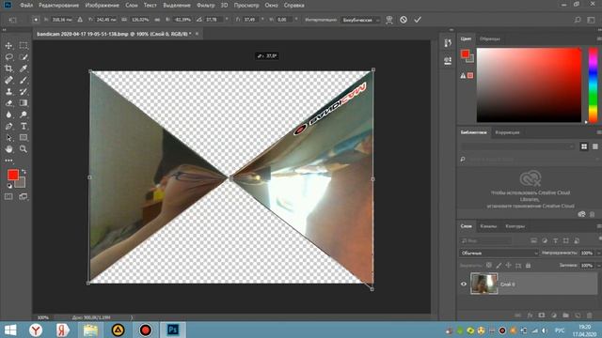This screenshot has height=338, width=602.
Task: Open Photoshop from the taskbar
Action: pos(173,330)
